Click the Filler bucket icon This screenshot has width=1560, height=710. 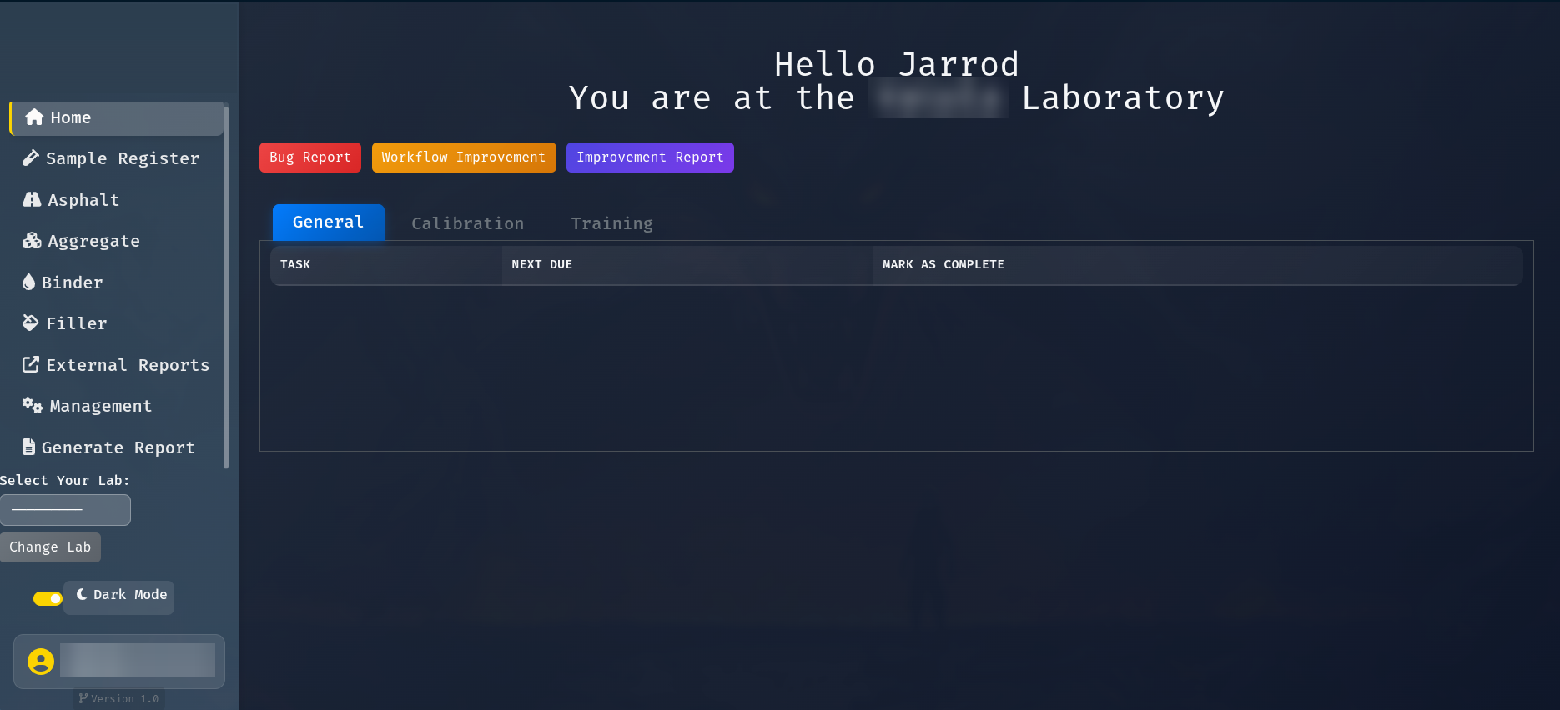click(31, 322)
